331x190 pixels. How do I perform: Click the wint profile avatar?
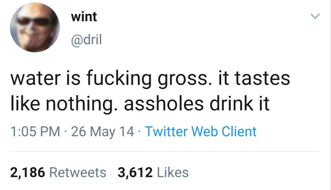pyautogui.click(x=35, y=28)
